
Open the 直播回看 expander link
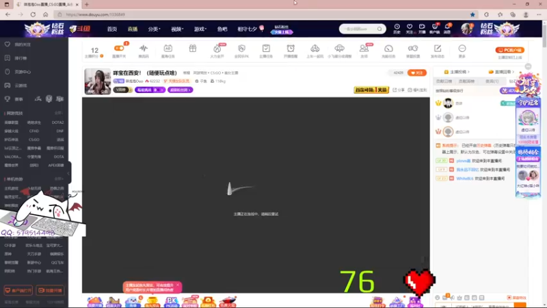point(502,72)
